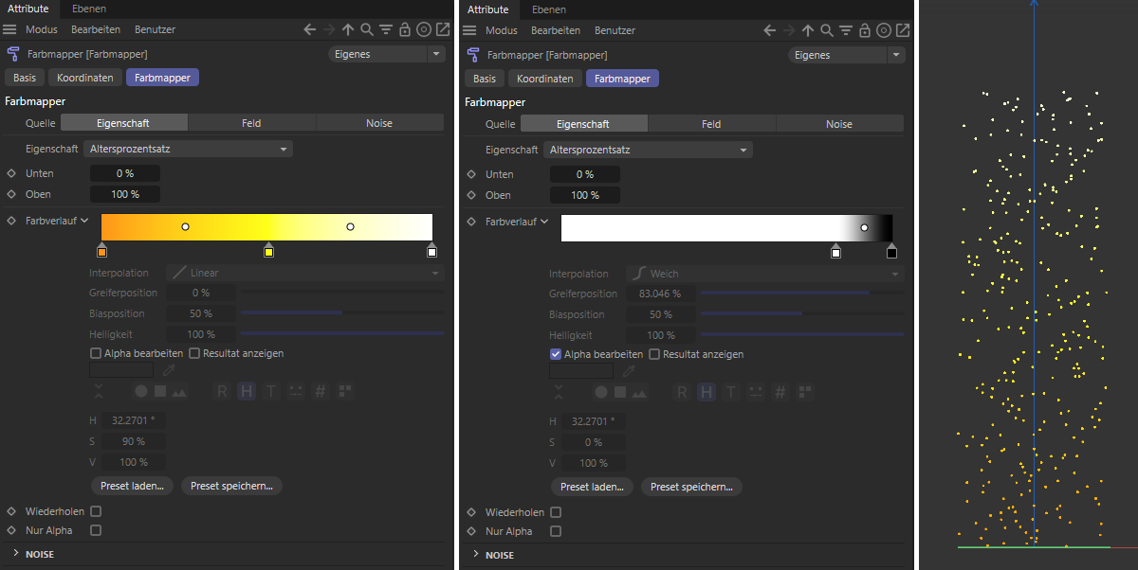
Task: Click back arrow in right Attribute panel
Action: pos(771,30)
